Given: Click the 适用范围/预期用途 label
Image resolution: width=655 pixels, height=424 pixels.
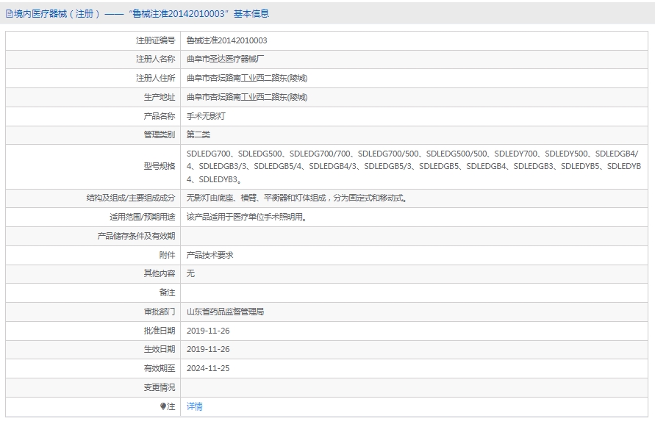Looking at the screenshot, I should (x=143, y=218).
